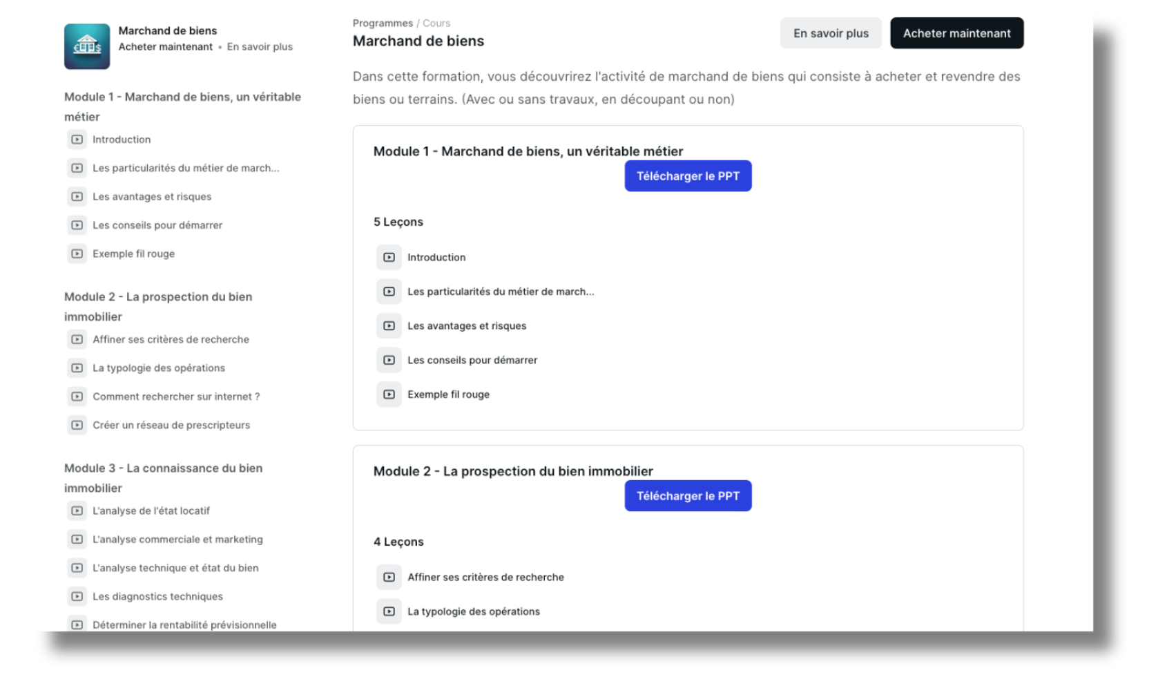The image size is (1167, 686).
Task: Click sidebar En savoir plus link
Action: pos(260,47)
